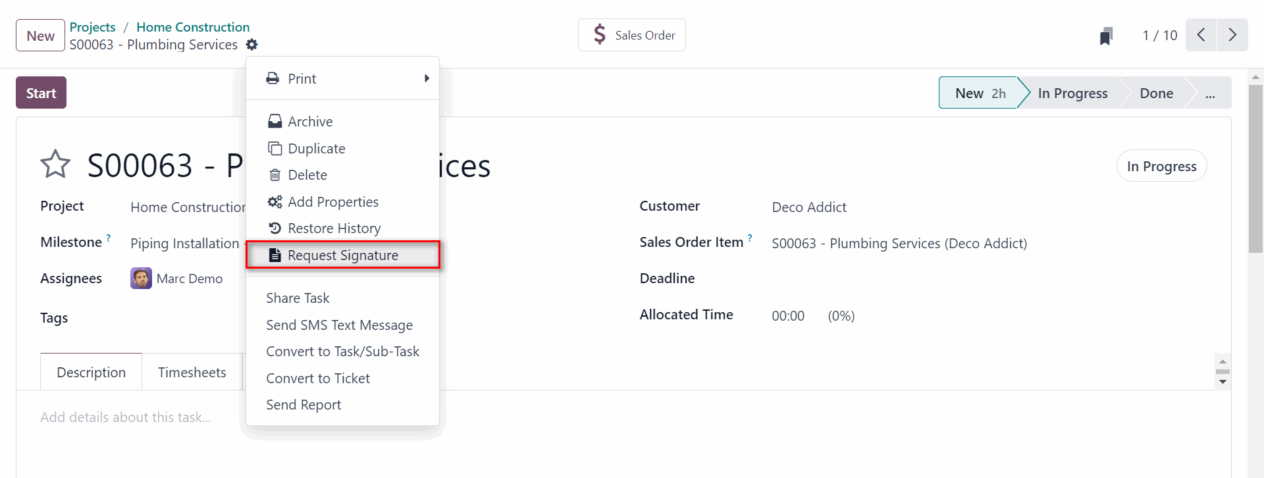Click the bookmark icon near the record counter
This screenshot has width=1264, height=478.
click(1106, 36)
